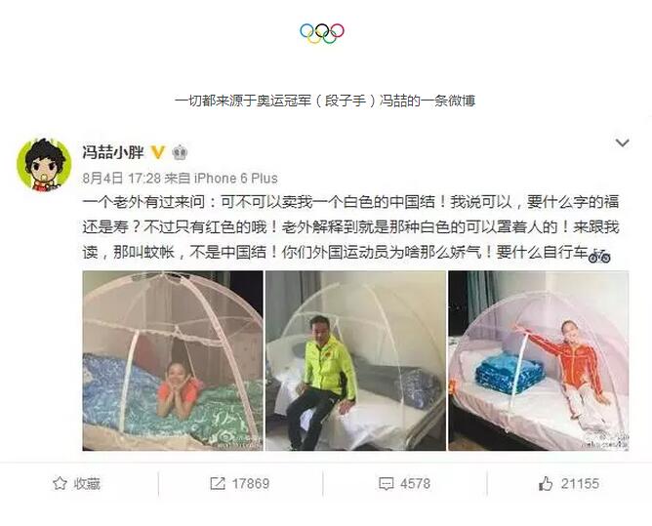Click the crown membership badge icon
Screen dimensions: 652x526
(x=180, y=152)
